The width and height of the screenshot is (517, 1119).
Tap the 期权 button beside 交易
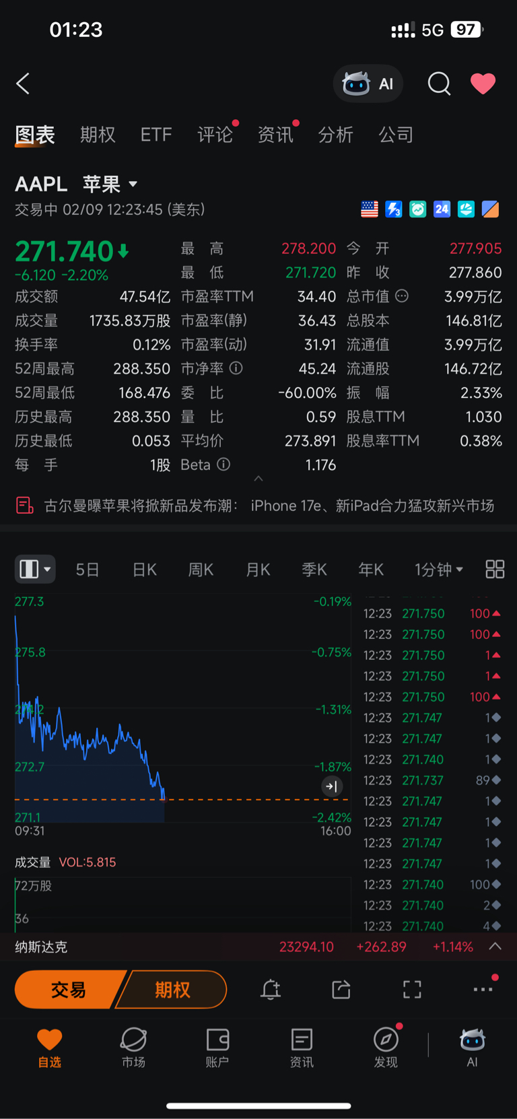(172, 990)
